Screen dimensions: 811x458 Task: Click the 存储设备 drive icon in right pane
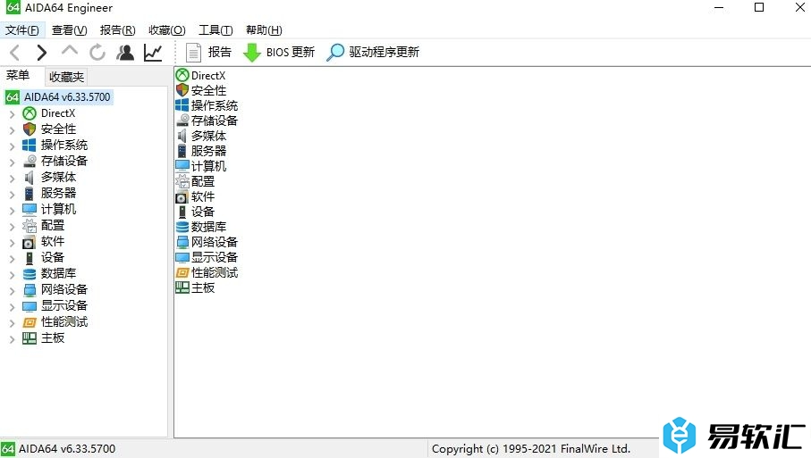(x=182, y=121)
